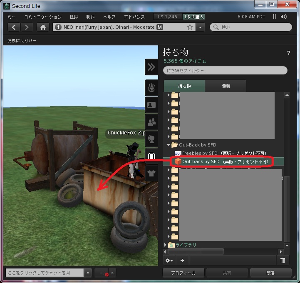This screenshot has height=283, width=300.
Task: Open the コミュニケーション menu
Action: [x=43, y=17]
